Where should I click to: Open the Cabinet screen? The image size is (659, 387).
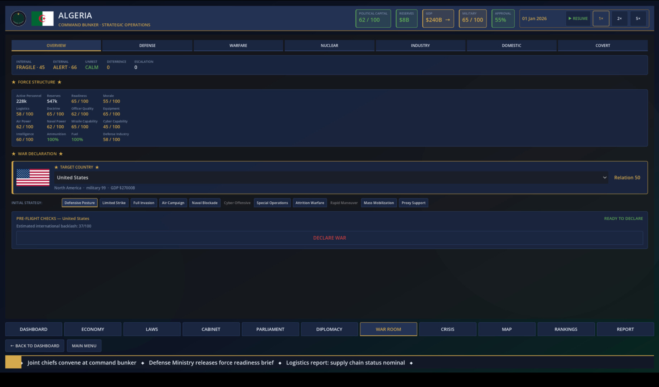click(211, 329)
